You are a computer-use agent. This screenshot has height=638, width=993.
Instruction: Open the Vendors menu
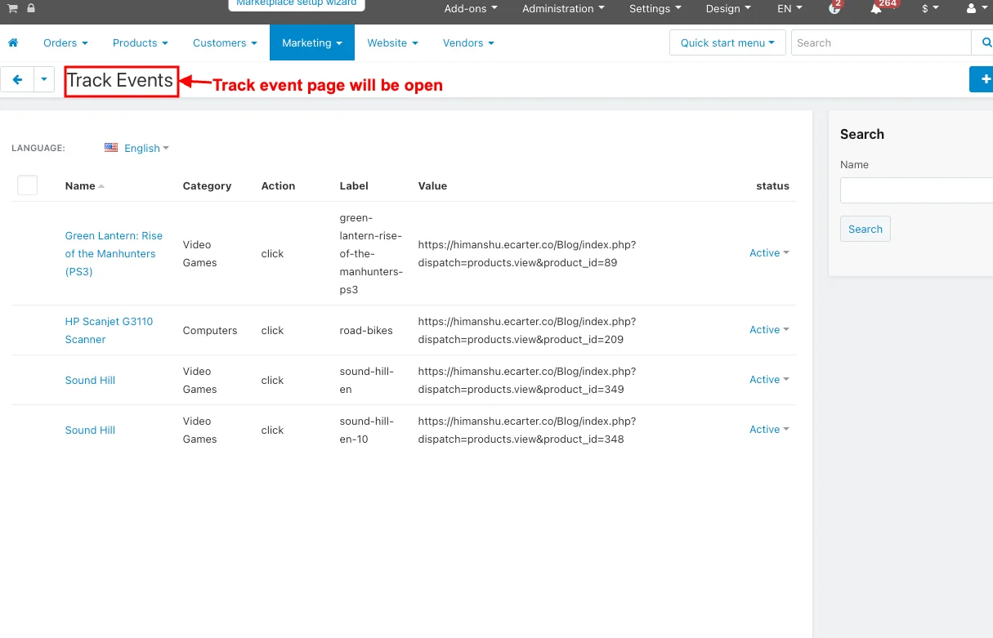tap(467, 42)
